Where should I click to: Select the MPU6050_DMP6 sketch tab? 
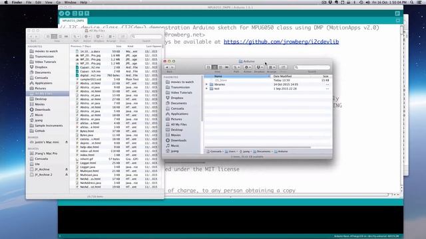[x=73, y=21]
